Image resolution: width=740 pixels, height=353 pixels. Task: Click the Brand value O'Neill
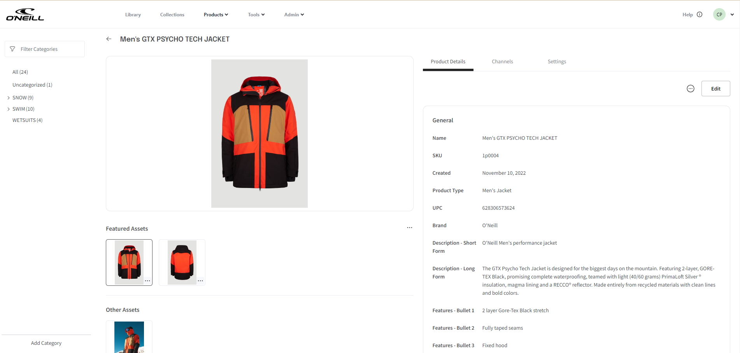pos(490,225)
